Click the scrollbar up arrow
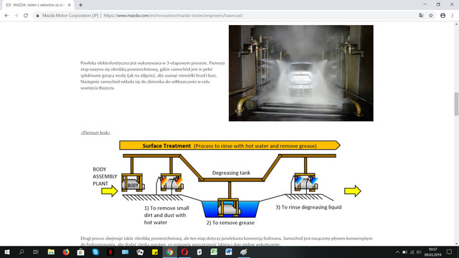 pos(456,24)
